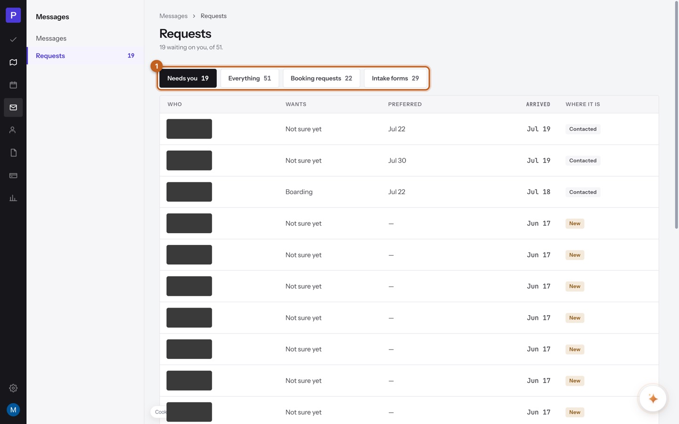This screenshot has height=424, width=679.
Task: Select the Needs you tab
Action: (188, 78)
